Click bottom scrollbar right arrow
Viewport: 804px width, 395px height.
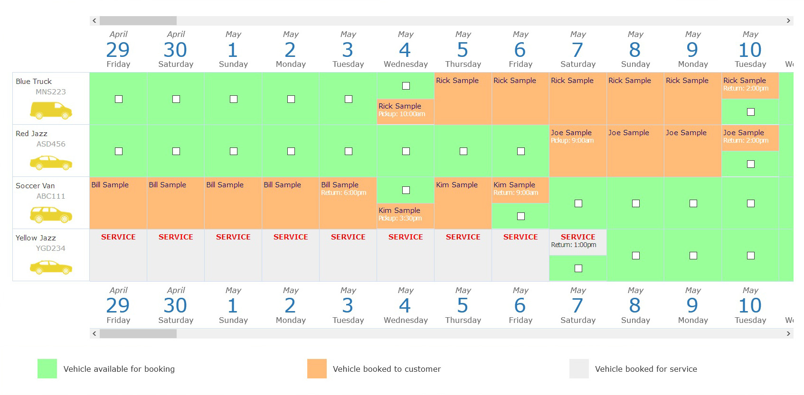point(788,334)
